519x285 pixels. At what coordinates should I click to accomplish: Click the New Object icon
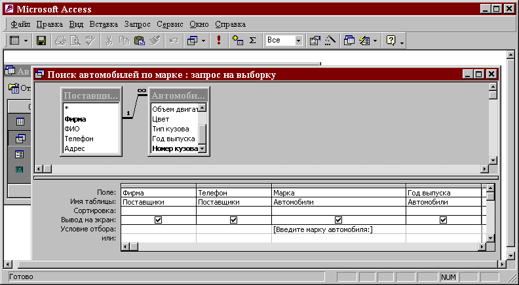[x=364, y=41]
